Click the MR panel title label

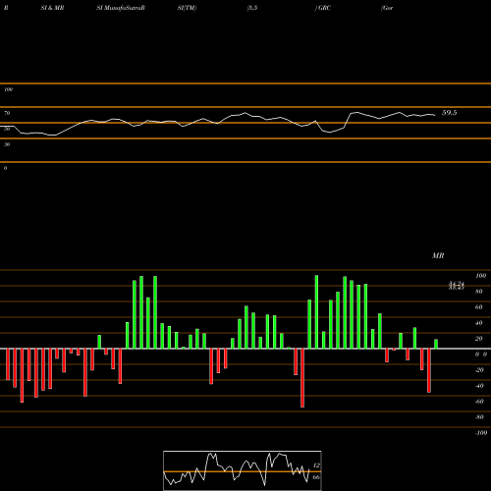click(x=438, y=255)
